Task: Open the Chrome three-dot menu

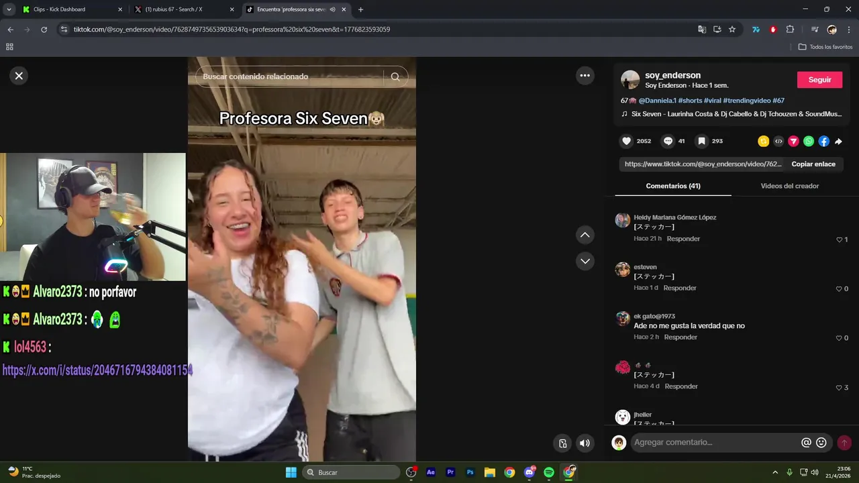Action: [849, 30]
